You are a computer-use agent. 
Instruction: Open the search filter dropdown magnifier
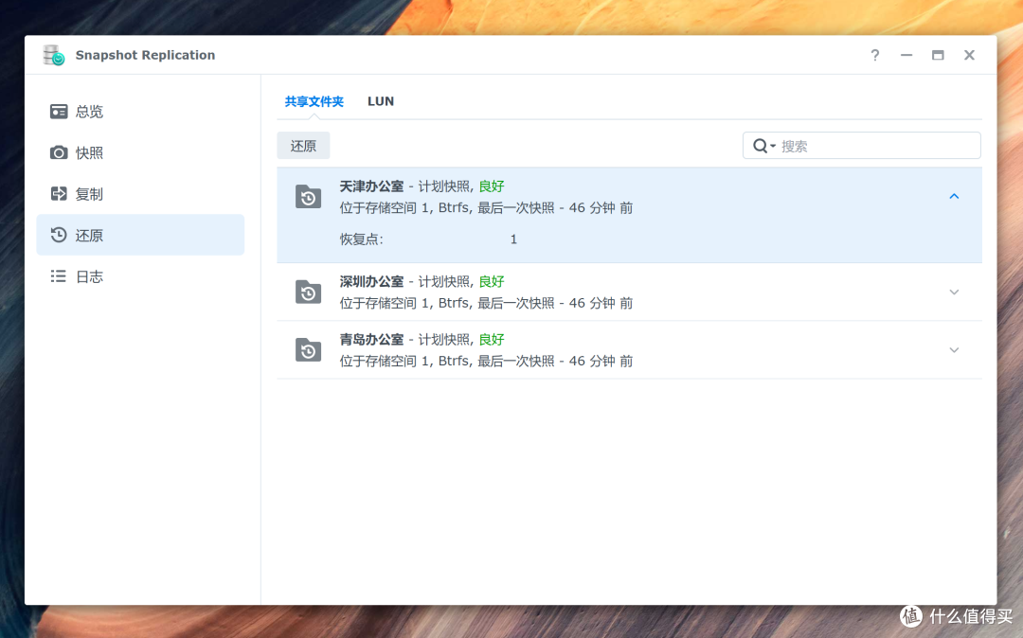click(x=764, y=146)
